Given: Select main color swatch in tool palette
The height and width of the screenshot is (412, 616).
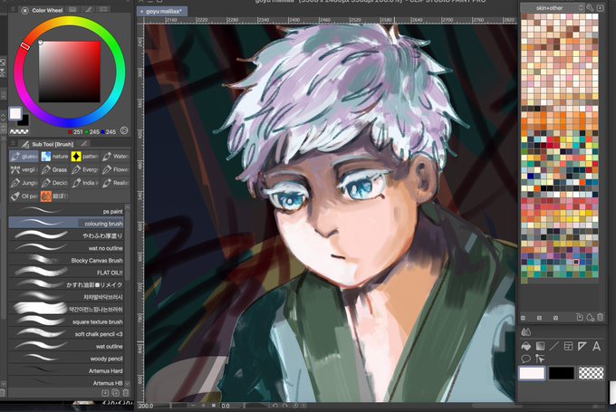Looking at the screenshot, I should point(532,373).
